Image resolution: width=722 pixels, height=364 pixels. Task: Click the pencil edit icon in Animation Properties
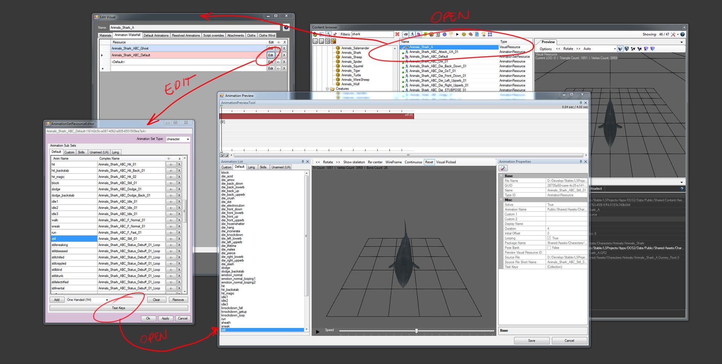click(x=503, y=168)
